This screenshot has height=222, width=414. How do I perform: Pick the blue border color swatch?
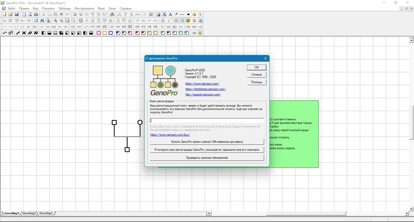point(111,33)
